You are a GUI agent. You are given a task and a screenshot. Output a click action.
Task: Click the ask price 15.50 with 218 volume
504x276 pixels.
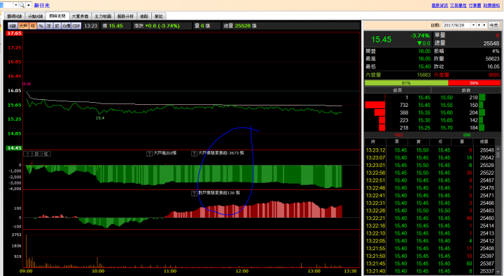(x=447, y=98)
